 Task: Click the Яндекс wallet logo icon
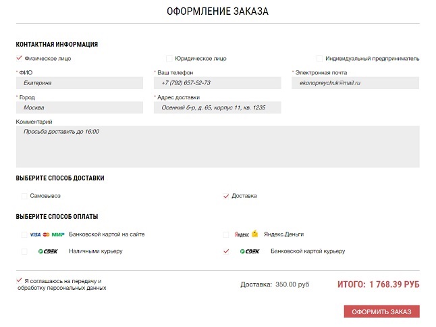(246, 234)
